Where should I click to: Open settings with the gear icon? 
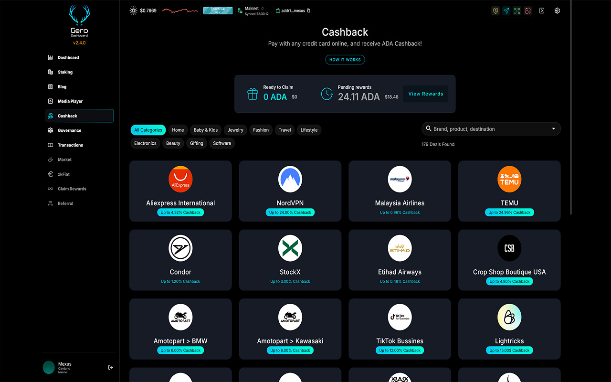[x=557, y=11]
